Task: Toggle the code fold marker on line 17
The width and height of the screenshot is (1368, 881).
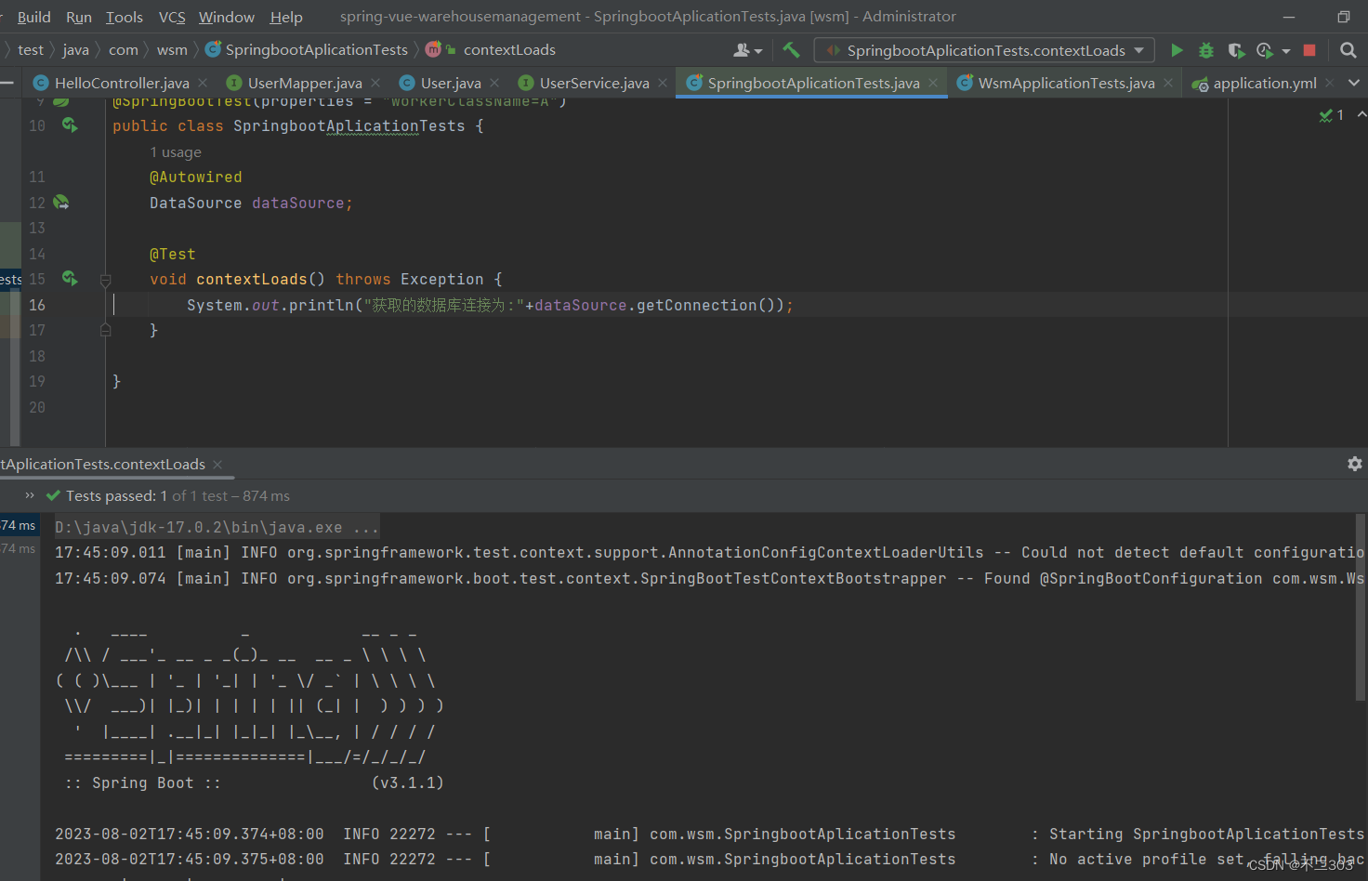Action: point(105,329)
